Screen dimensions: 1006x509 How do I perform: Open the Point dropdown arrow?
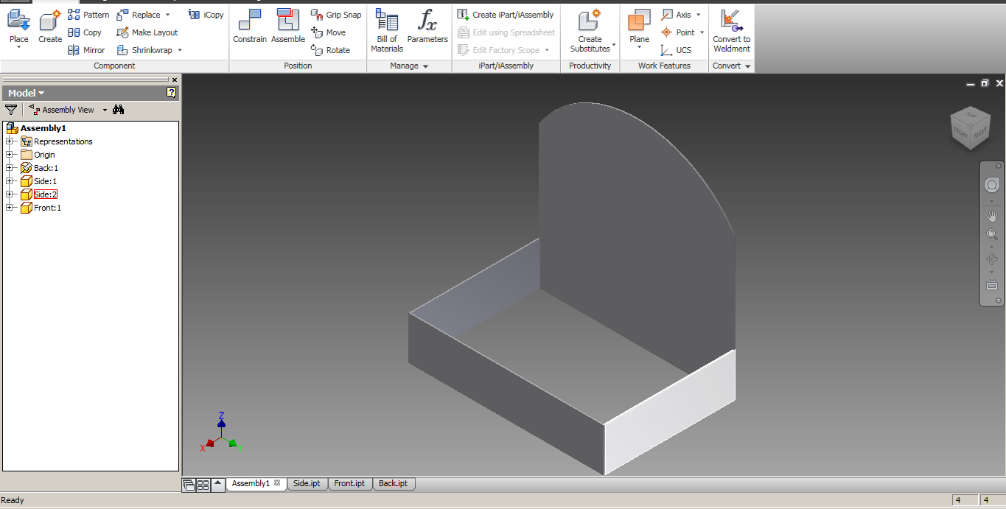[702, 32]
